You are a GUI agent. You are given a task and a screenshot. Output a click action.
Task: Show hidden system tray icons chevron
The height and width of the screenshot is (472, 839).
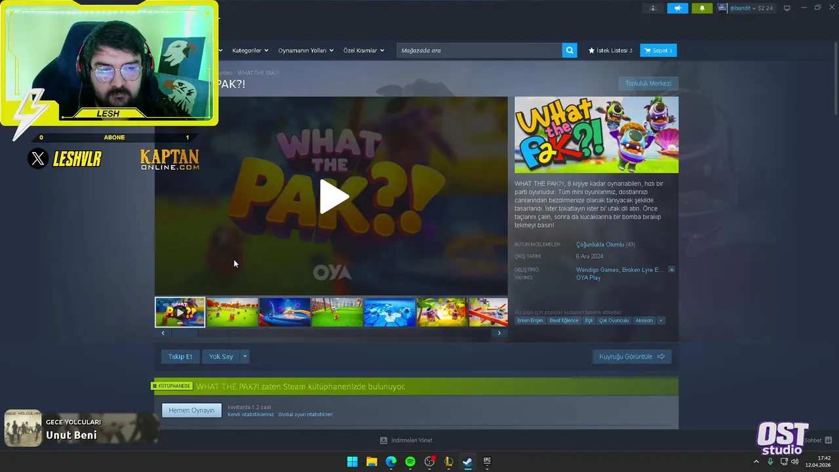[756, 462]
